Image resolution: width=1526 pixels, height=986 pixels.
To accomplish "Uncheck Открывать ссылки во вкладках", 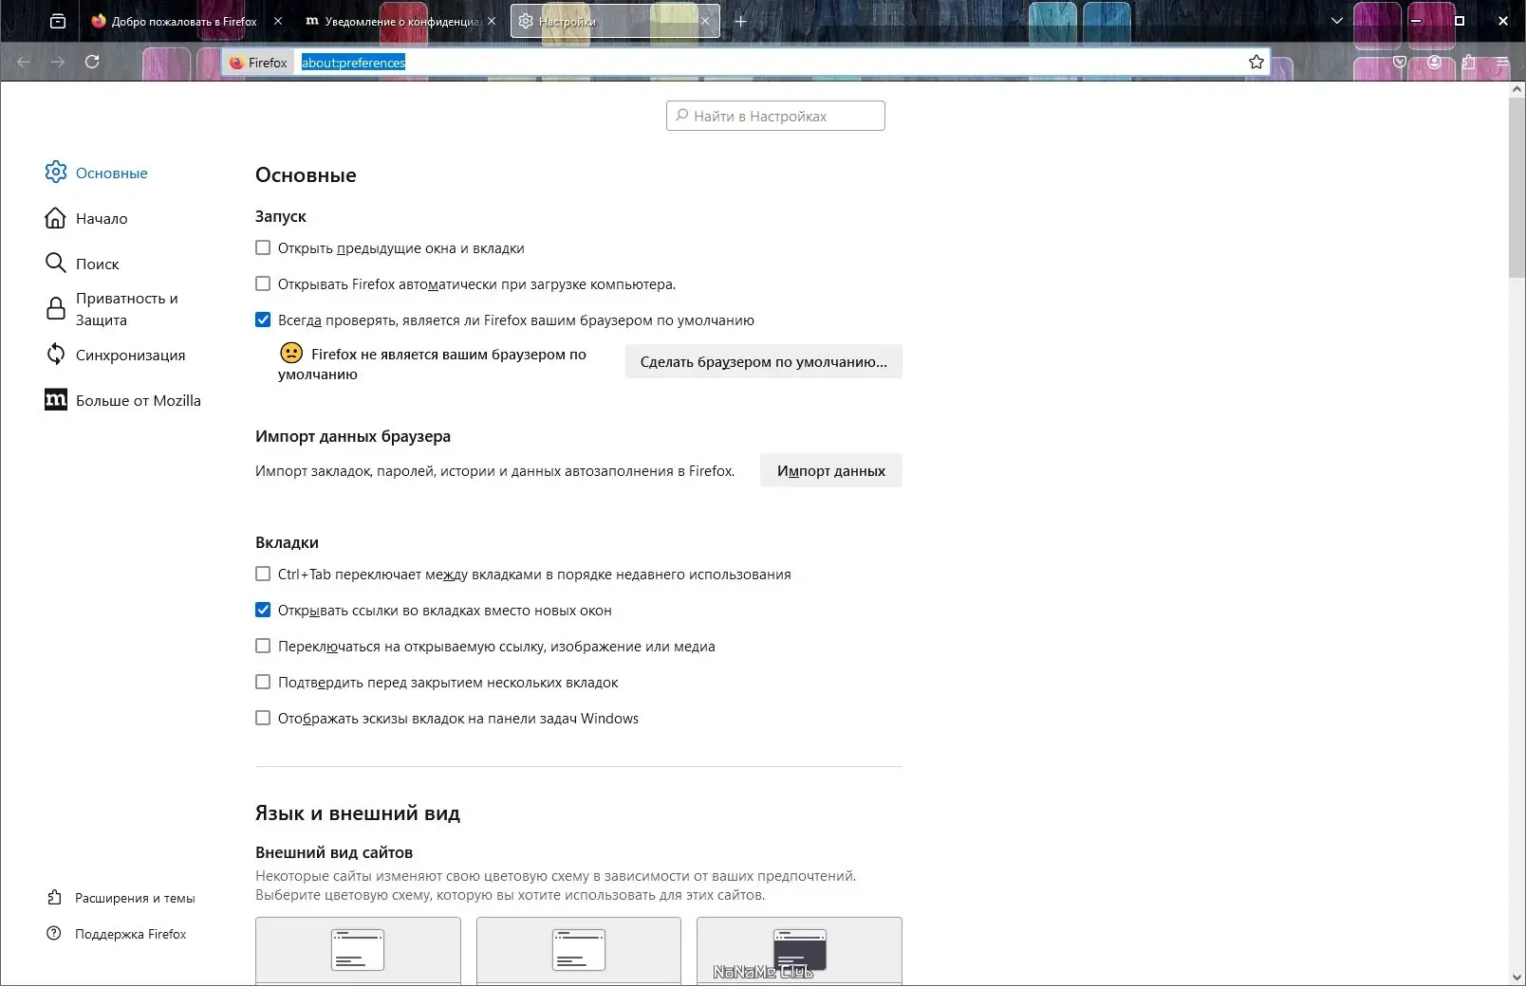I will [x=263, y=610].
